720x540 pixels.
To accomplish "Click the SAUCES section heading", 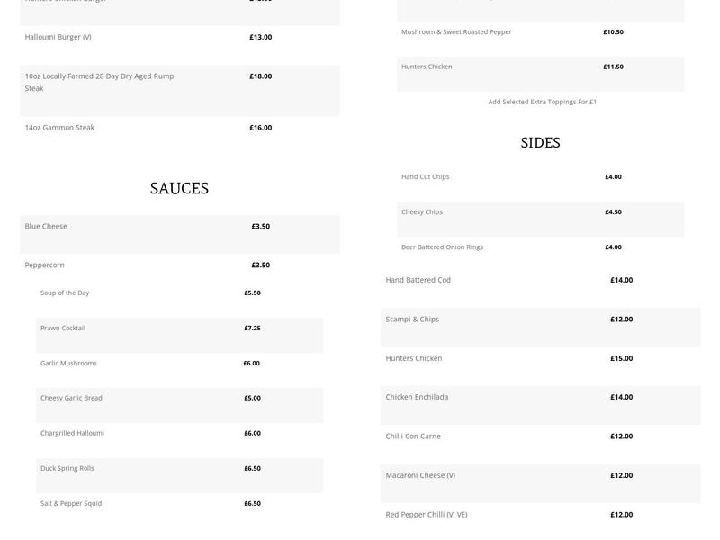I will point(179,188).
